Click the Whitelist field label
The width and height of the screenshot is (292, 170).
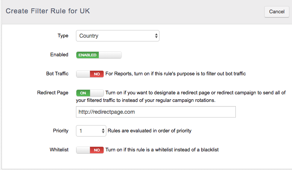(59, 150)
